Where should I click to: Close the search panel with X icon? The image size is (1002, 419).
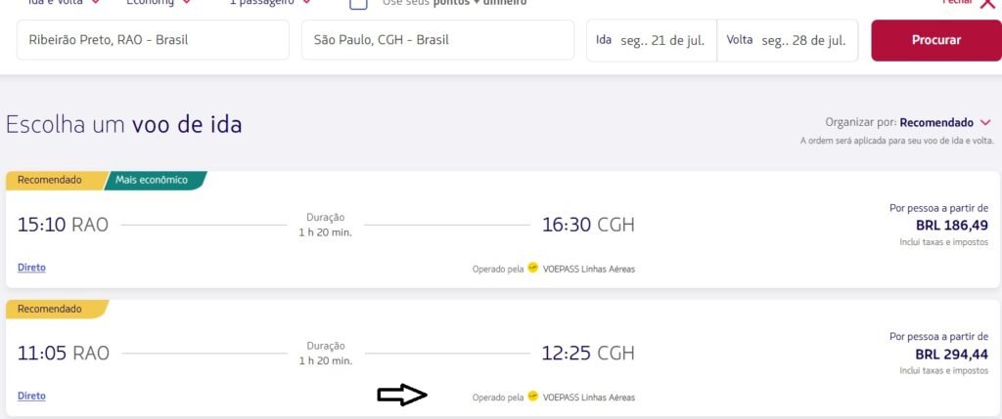[987, 3]
